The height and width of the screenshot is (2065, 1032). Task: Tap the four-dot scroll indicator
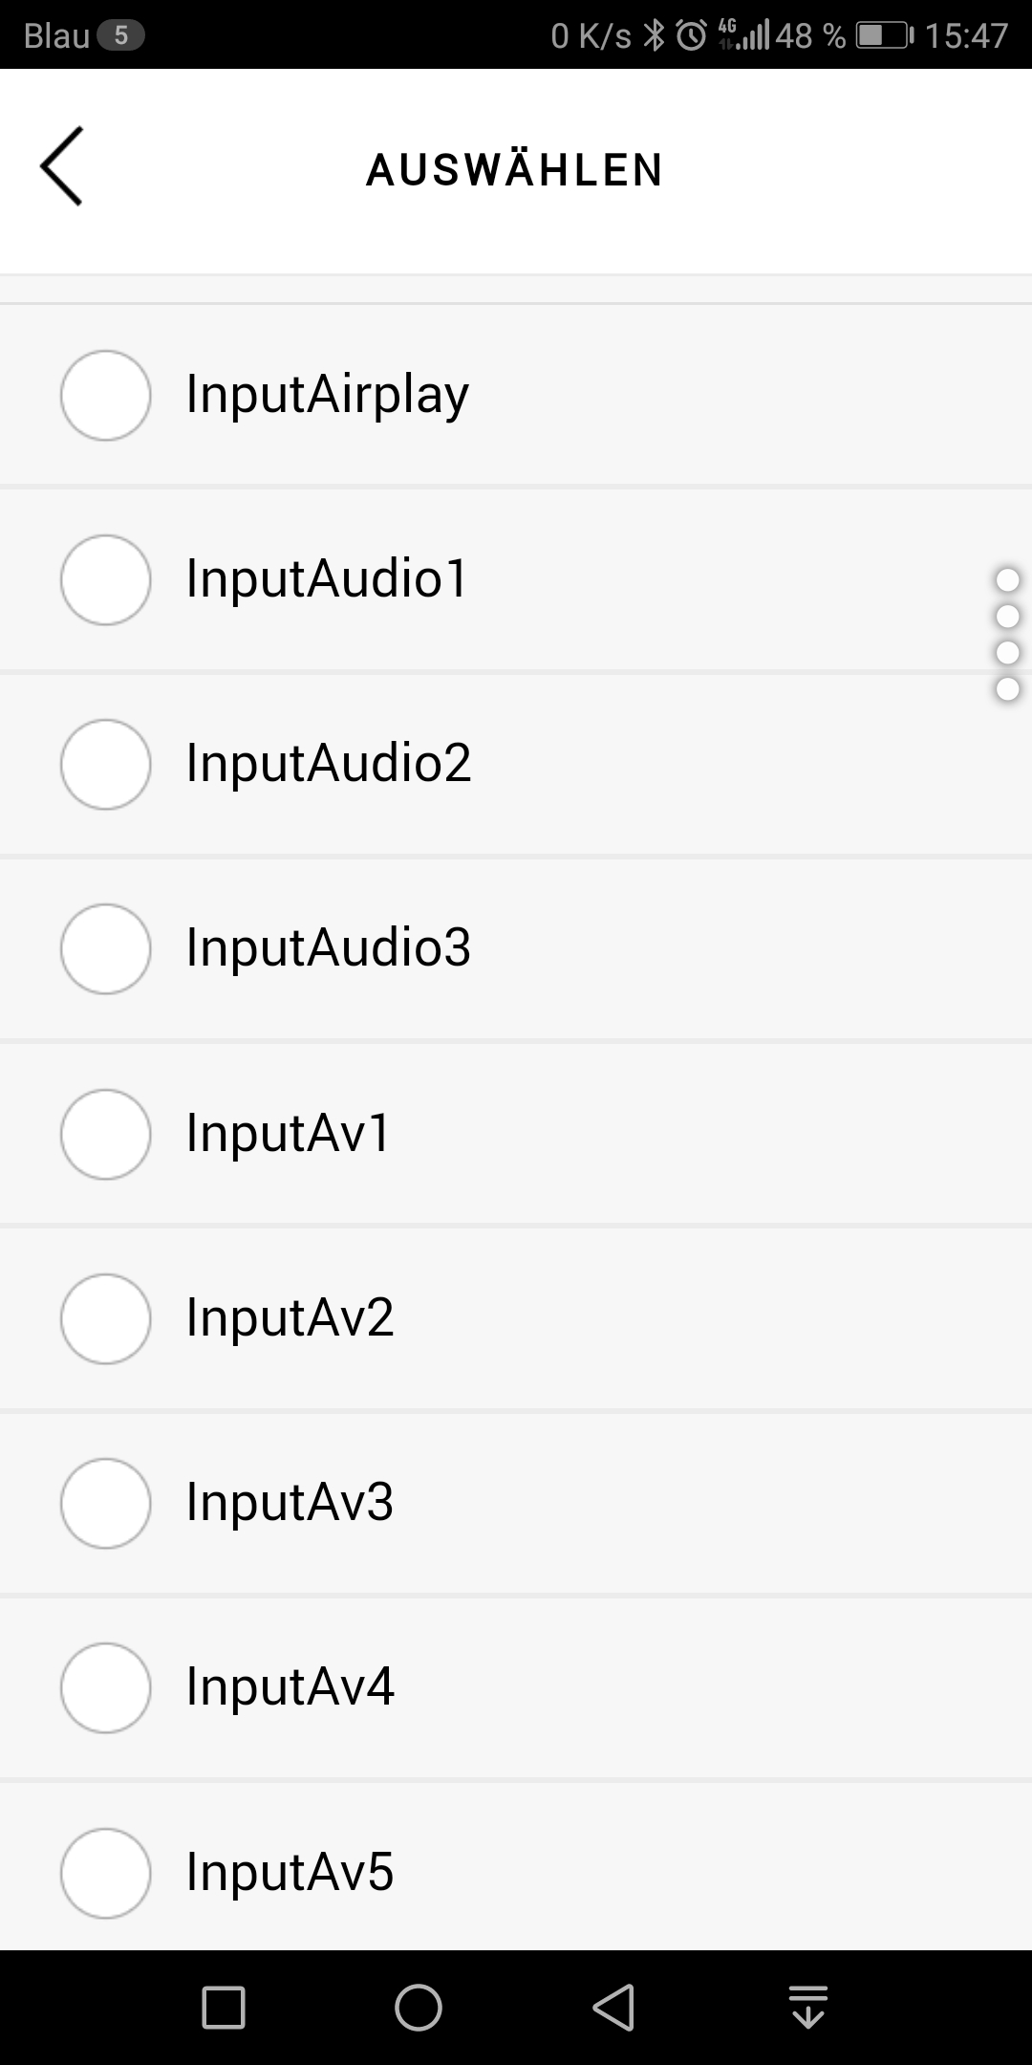tap(1007, 635)
